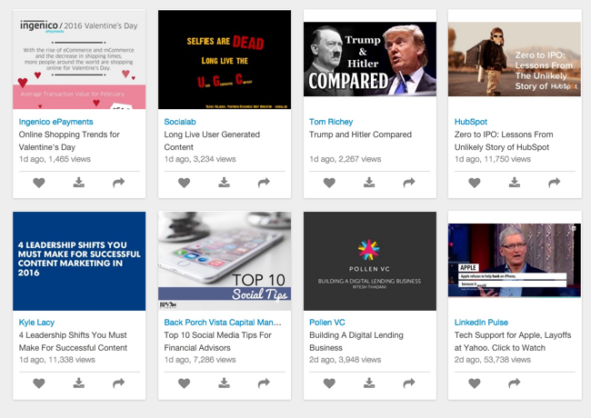591x418 pixels.
Task: Select the text 1d ago, 11,338 views
Action: [x=57, y=360]
